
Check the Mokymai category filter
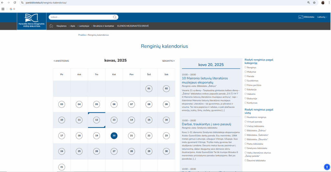[246, 72]
